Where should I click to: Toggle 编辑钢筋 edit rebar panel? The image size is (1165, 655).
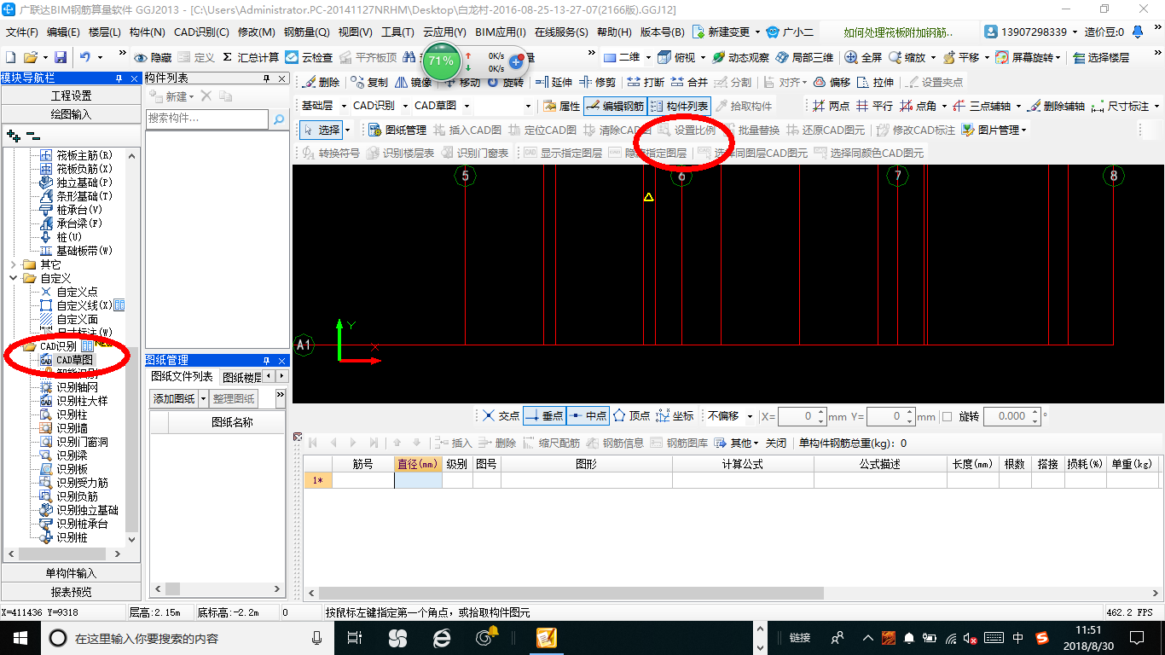pyautogui.click(x=614, y=107)
